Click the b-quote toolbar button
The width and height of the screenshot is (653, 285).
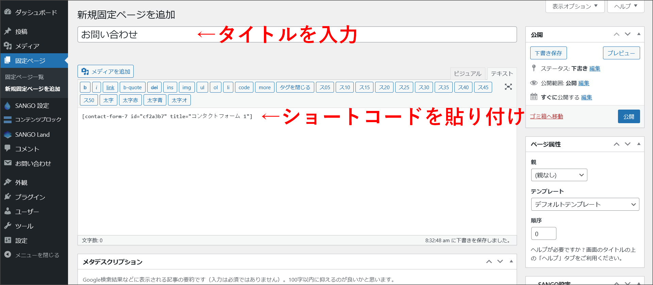click(x=132, y=88)
